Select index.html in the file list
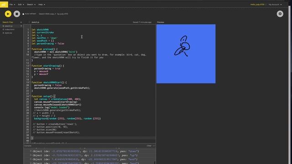This screenshot has width=292, height=164. coord(10,29)
